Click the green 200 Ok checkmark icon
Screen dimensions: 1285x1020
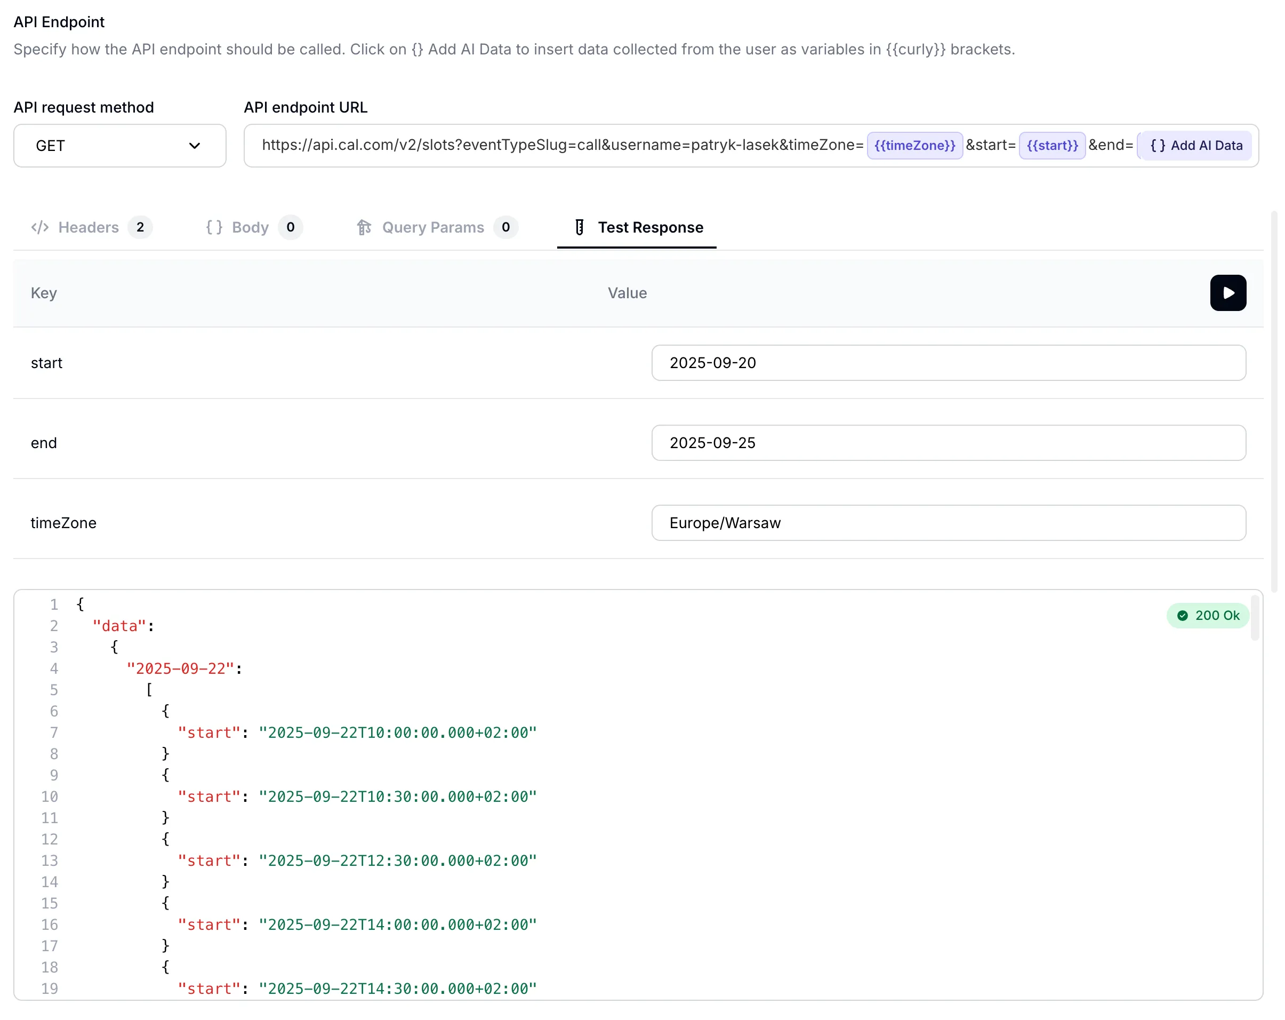tap(1183, 616)
